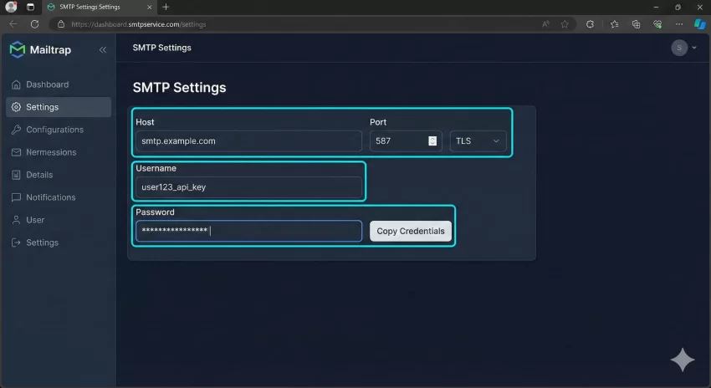Image resolution: width=711 pixels, height=388 pixels.
Task: Open a new tab with the plus icon
Action: (166, 7)
